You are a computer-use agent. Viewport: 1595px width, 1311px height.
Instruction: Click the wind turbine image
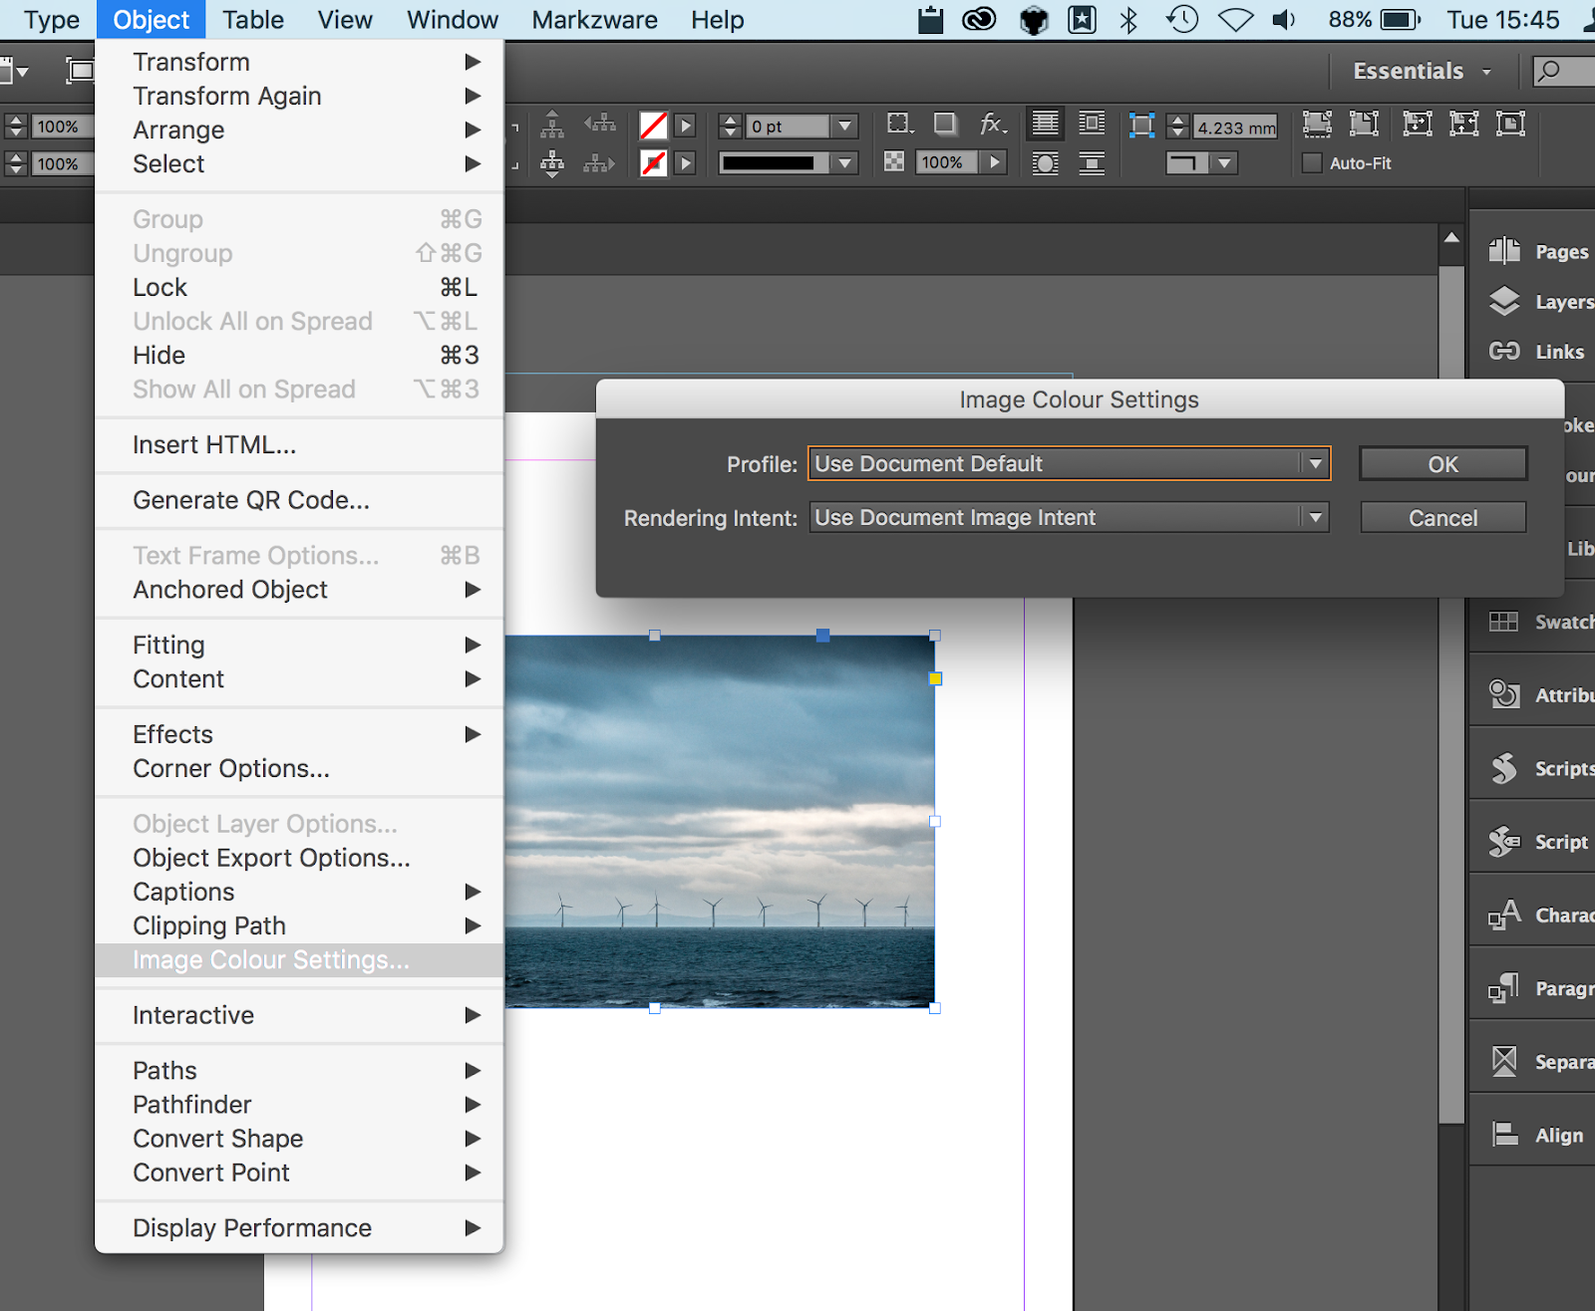tap(720, 821)
